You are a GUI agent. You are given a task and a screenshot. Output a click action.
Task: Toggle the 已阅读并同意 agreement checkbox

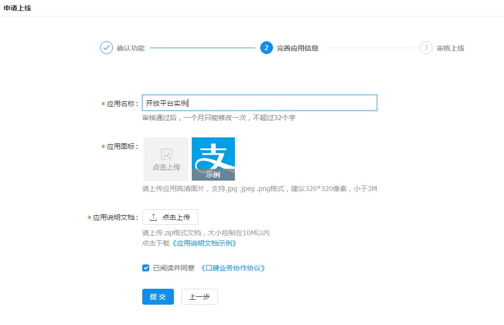point(145,268)
